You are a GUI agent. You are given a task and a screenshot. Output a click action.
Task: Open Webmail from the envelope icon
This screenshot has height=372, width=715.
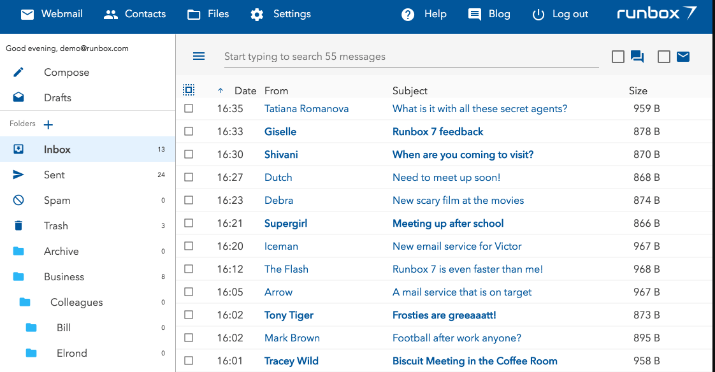tap(27, 15)
